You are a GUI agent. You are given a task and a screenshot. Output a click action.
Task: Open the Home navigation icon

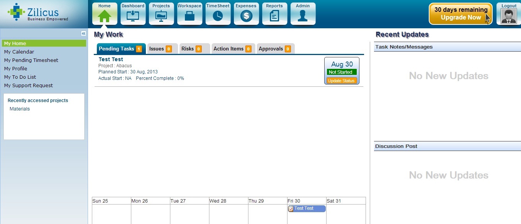(105, 16)
